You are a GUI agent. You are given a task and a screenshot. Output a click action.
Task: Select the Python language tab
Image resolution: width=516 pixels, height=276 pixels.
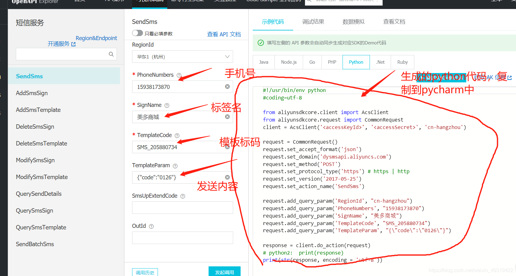click(356, 62)
